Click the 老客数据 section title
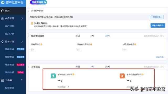This screenshot has height=94, width=168. click(x=35, y=67)
